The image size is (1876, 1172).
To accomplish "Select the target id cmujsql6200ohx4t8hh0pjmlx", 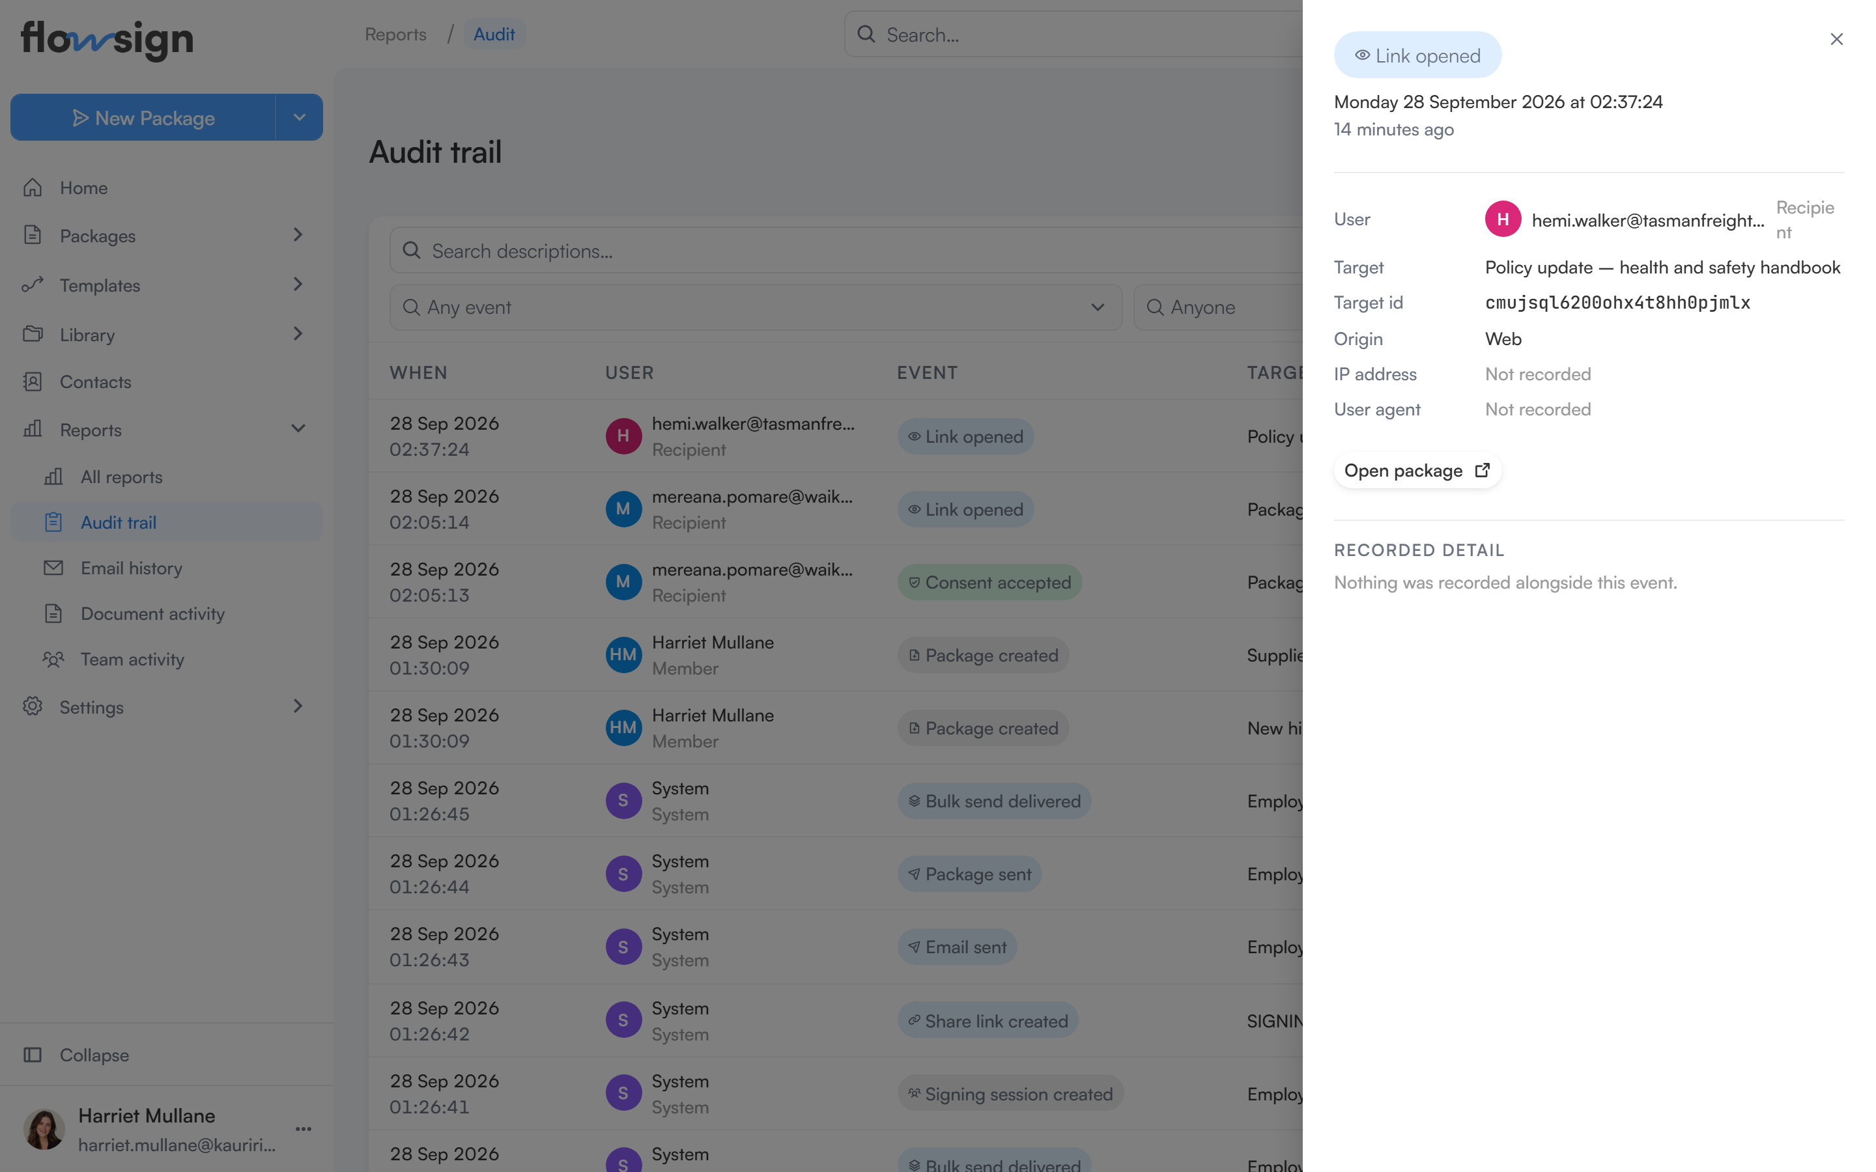I will tap(1617, 303).
